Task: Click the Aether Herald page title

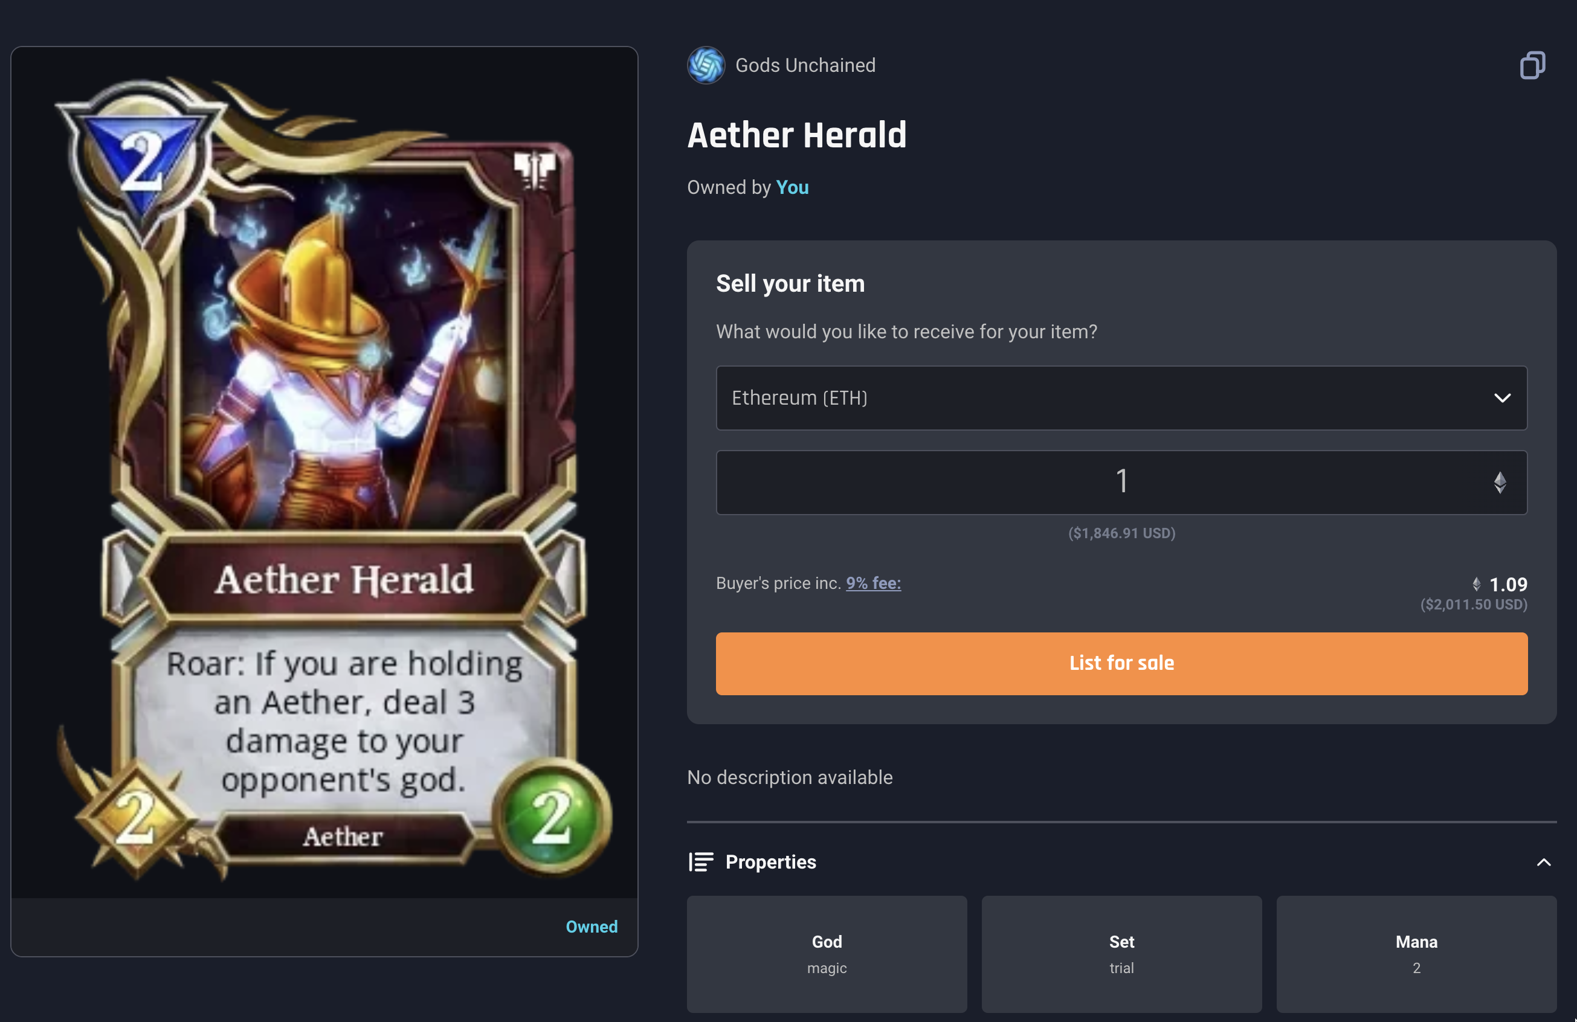Action: point(797,135)
